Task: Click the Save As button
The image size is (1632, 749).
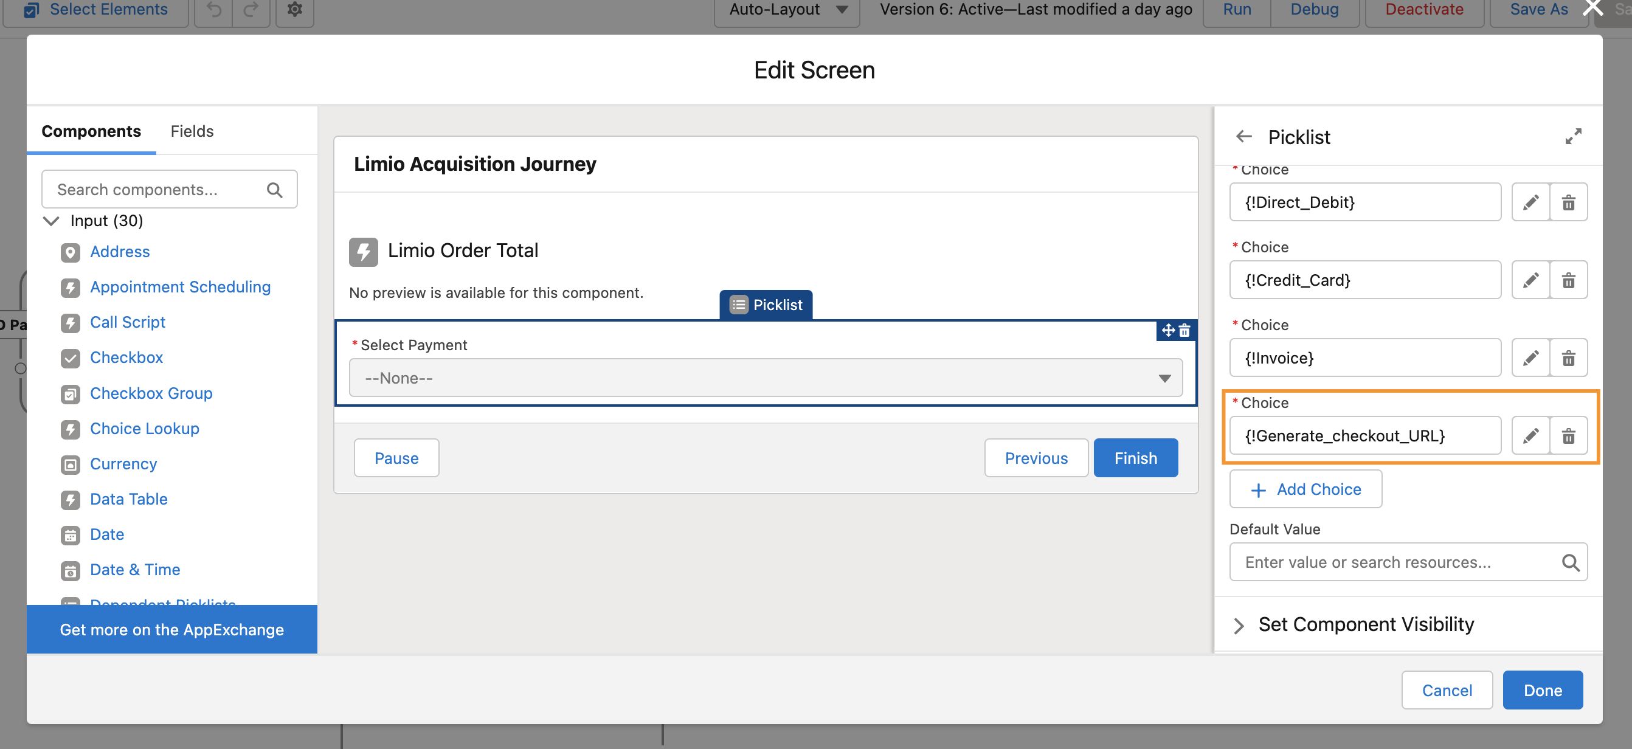Action: [1539, 10]
